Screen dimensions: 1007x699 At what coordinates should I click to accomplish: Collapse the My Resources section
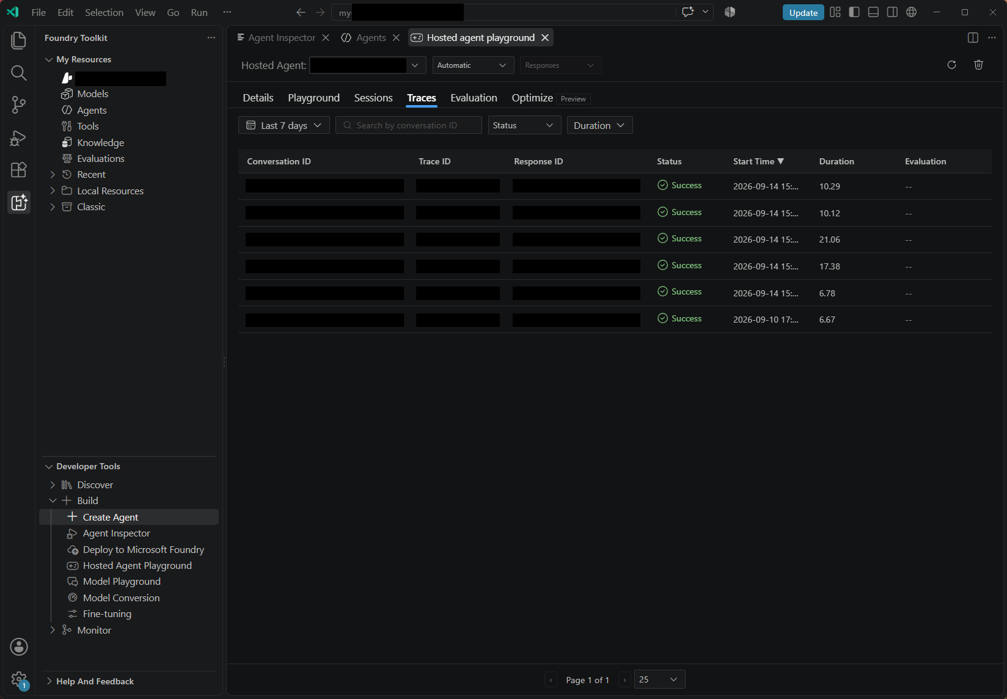(x=49, y=59)
